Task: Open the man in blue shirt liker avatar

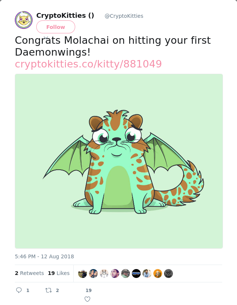Action: click(x=147, y=273)
